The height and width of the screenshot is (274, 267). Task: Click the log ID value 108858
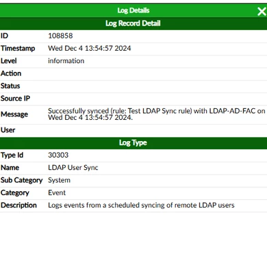tap(60, 36)
